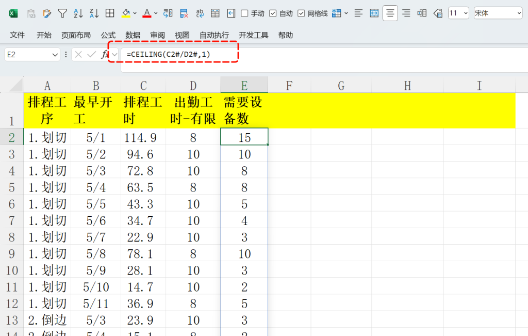The image size is (528, 336).
Task: Click the blue insert table icon
Action: [336, 13]
